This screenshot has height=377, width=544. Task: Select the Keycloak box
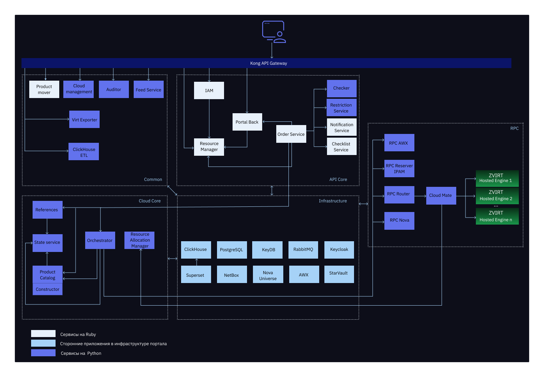pyautogui.click(x=339, y=250)
